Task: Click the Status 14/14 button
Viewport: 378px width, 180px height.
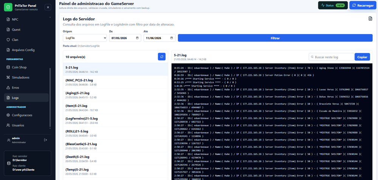Action: click(x=332, y=5)
